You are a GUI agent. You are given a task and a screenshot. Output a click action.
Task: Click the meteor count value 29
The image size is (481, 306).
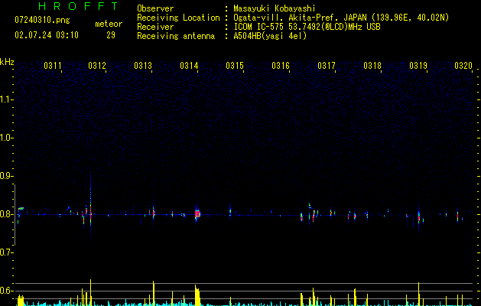(111, 35)
